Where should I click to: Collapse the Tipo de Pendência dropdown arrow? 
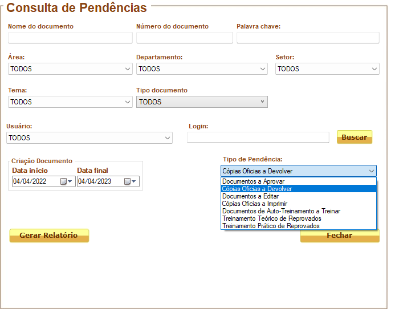[x=372, y=171]
